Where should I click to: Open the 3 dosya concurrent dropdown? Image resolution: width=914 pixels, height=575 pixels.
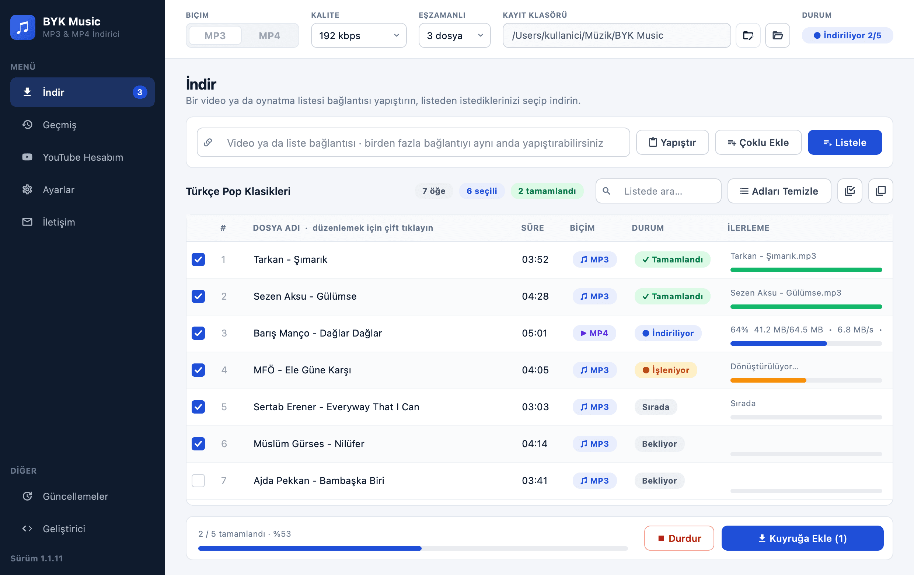click(x=454, y=36)
